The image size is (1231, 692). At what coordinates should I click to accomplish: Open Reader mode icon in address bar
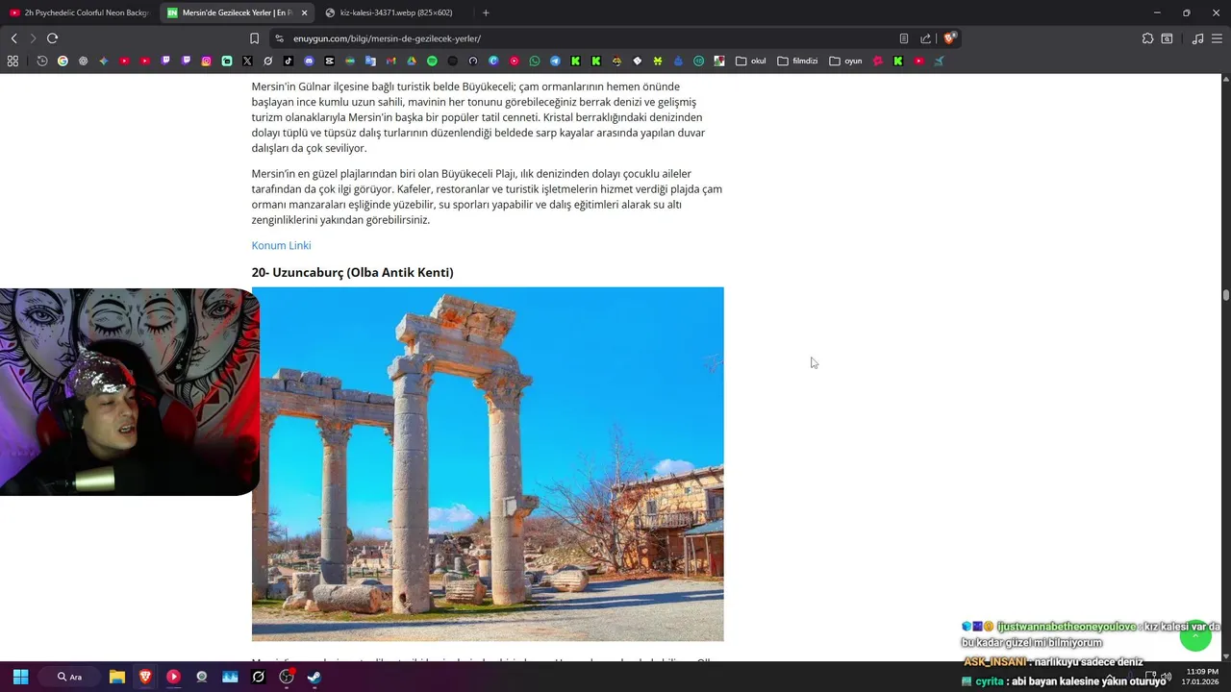(x=904, y=38)
